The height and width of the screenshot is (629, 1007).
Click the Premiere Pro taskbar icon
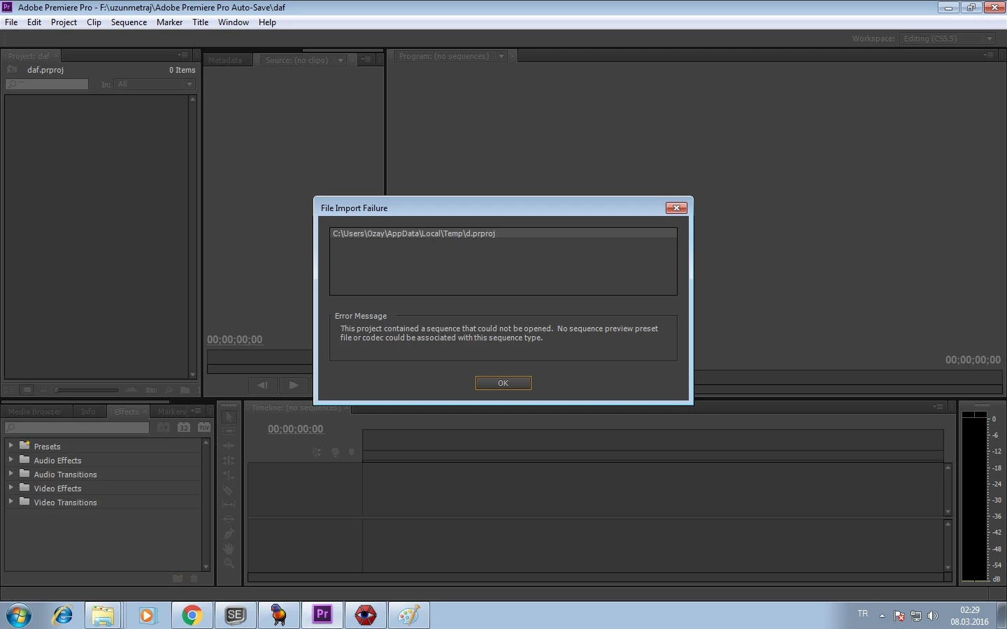tap(322, 615)
